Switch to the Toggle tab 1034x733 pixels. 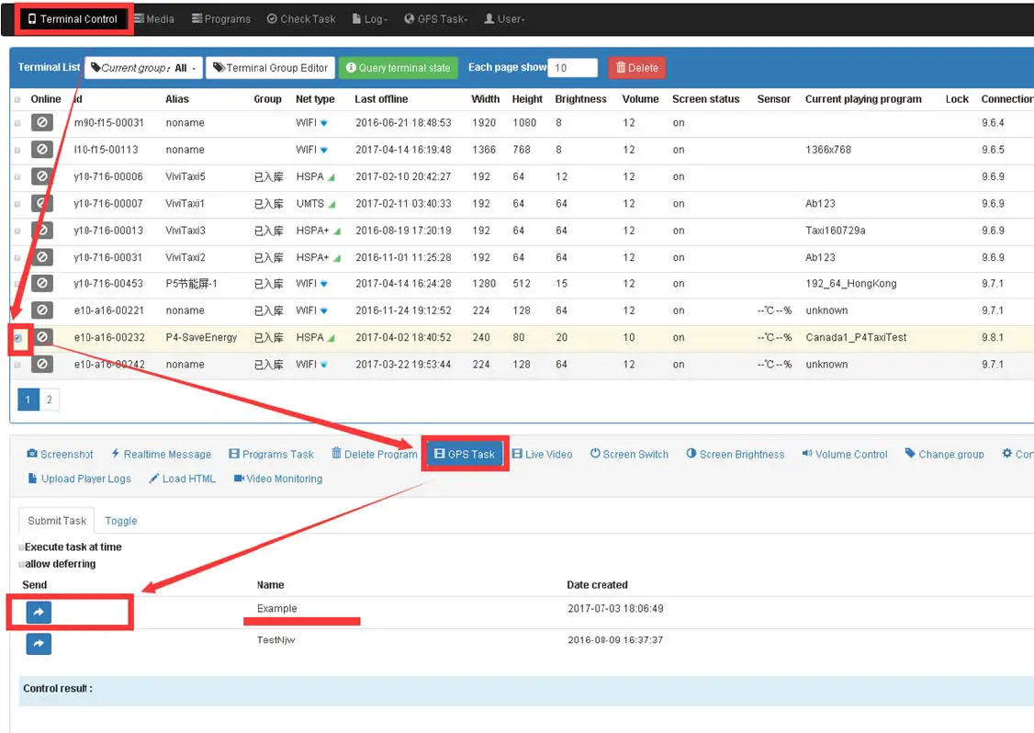[120, 521]
